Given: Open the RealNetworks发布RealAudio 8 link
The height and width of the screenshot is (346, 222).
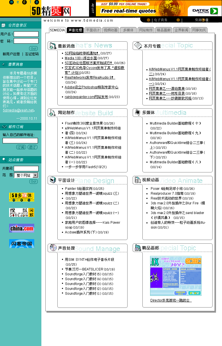Looking at the screenshot, I should (90, 78).
